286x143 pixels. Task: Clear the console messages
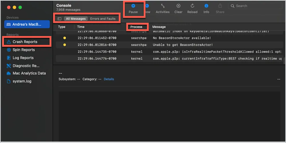178,9
